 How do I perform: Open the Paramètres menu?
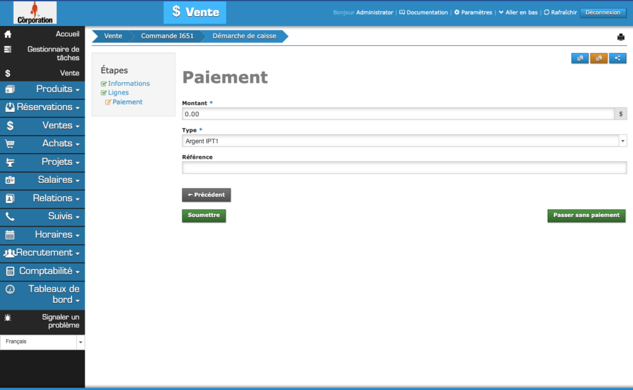pos(473,12)
